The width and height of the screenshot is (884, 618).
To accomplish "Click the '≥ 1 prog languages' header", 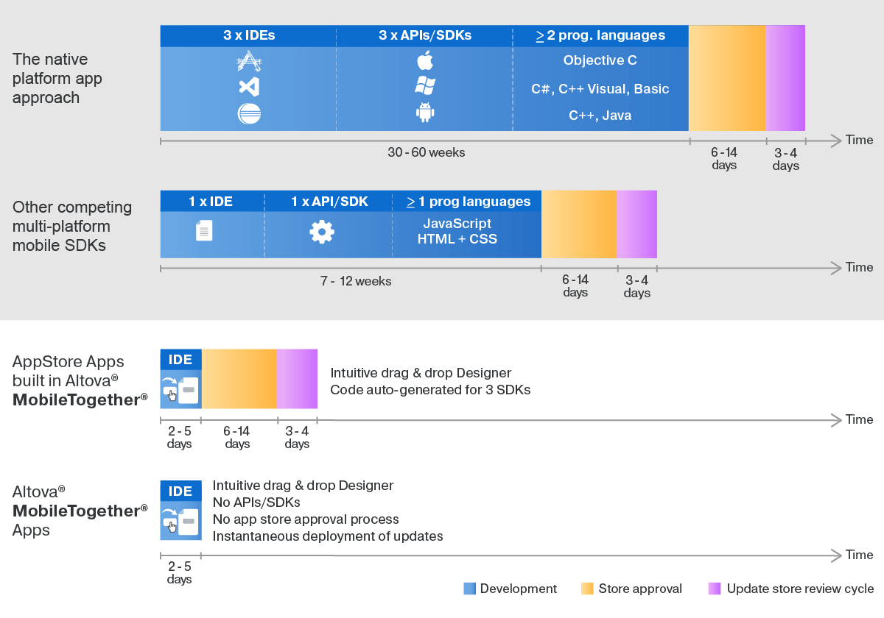I will pyautogui.click(x=469, y=202).
